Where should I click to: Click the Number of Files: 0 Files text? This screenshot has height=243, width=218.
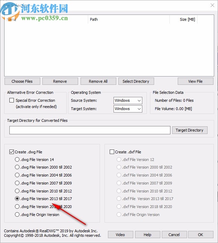tap(174, 100)
